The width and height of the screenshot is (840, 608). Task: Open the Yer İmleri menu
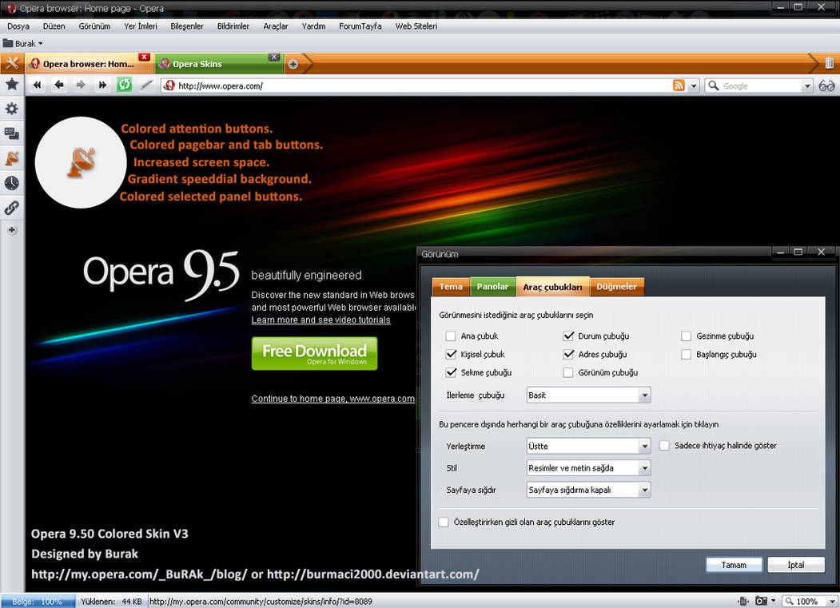point(141,26)
